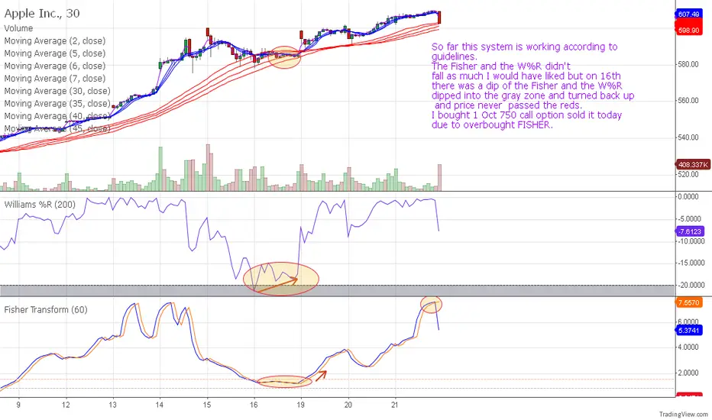Open the TradingView.com link
The width and height of the screenshot is (712, 420).
pos(684,414)
